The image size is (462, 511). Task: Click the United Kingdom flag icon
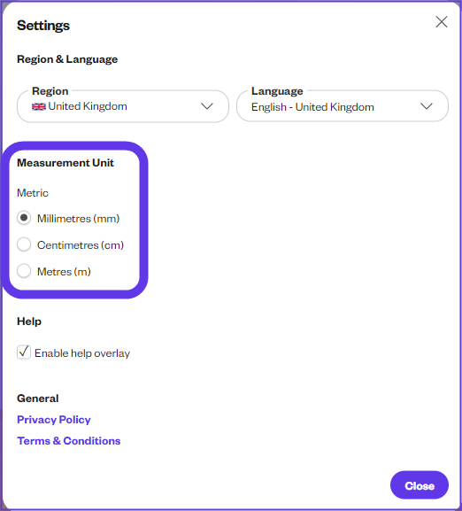(39, 106)
